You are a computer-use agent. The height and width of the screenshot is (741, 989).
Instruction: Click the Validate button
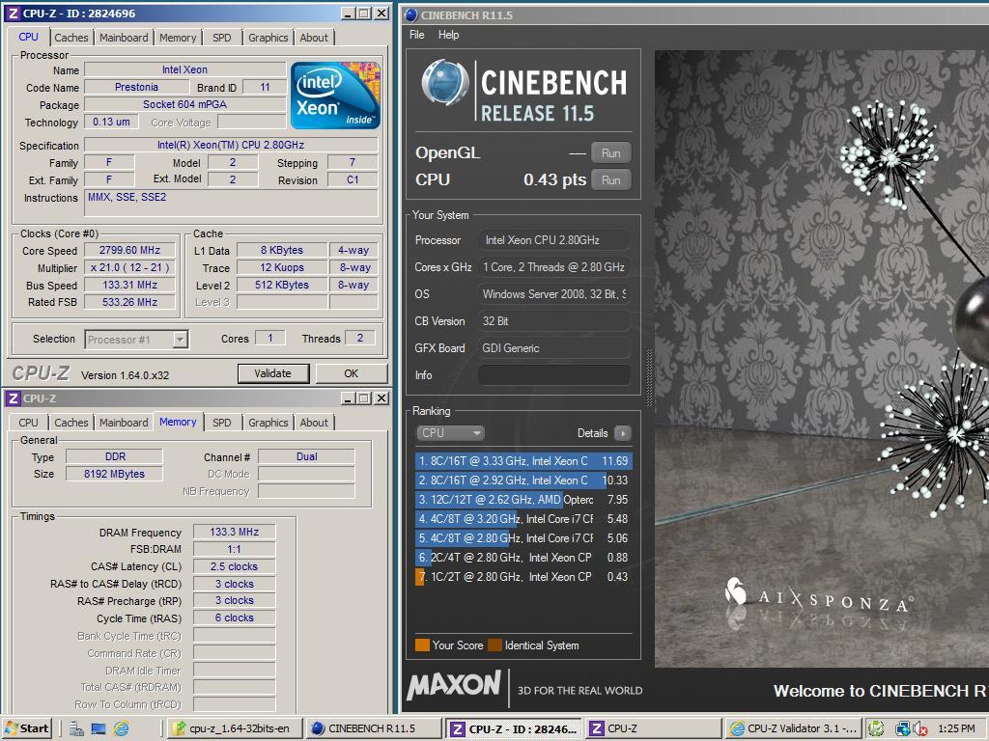point(273,373)
